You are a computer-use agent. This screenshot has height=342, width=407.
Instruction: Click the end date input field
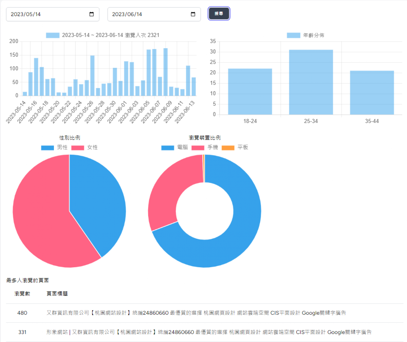coord(147,14)
